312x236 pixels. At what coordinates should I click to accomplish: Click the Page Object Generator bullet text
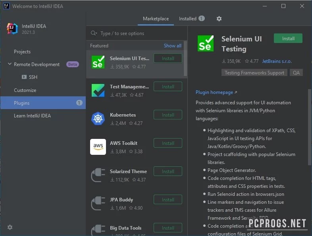pos(231,170)
